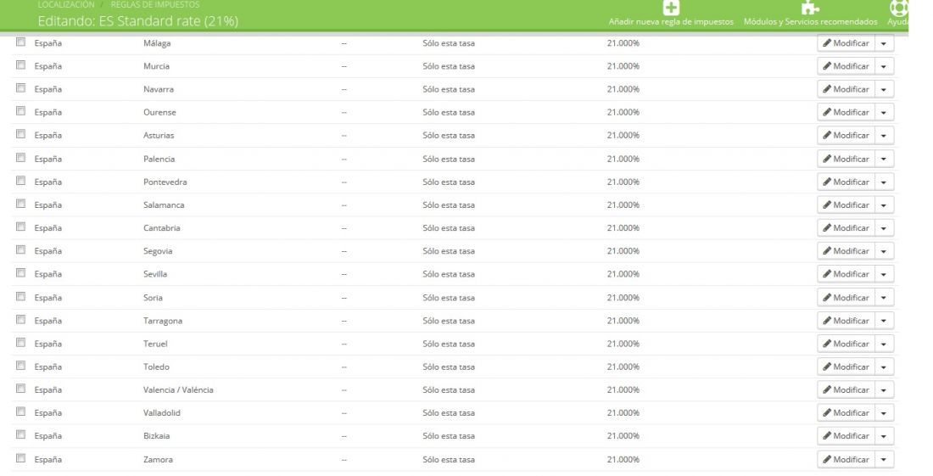Open Palencia row actions dropdown
The height and width of the screenshot is (476, 933).
tap(884, 159)
